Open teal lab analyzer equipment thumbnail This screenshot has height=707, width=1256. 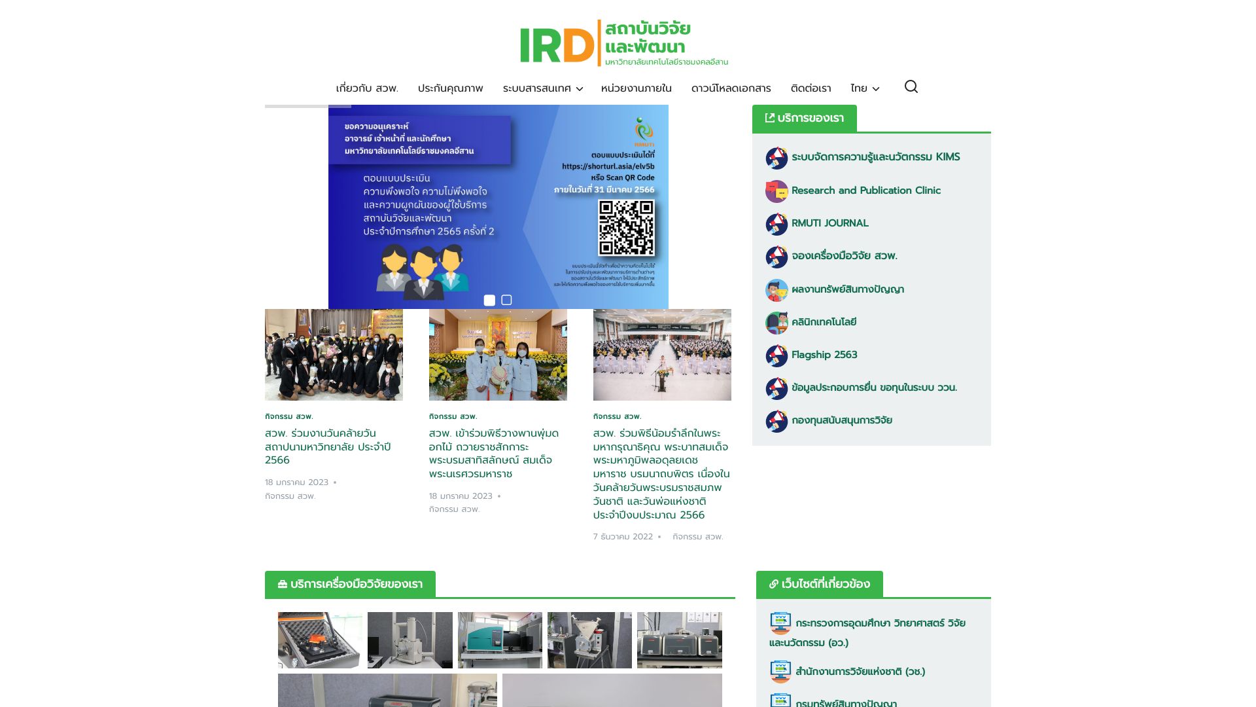[x=500, y=640]
